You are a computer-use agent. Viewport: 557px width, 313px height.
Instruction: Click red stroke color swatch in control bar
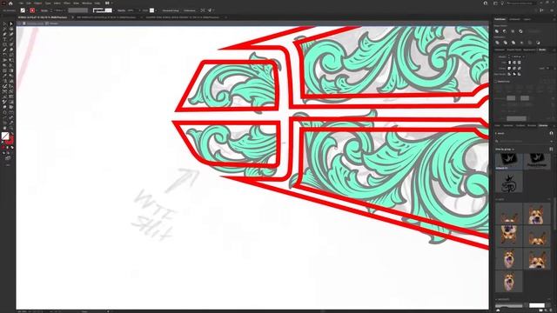[32, 10]
